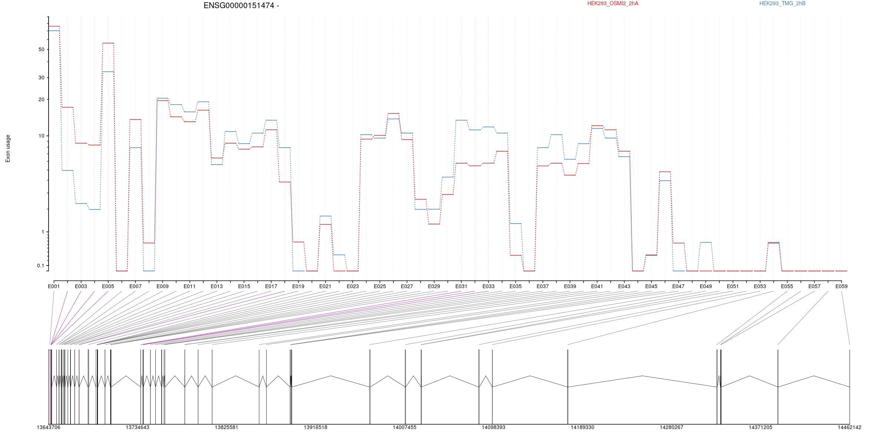890x445 pixels.
Task: Select exon label E053
Action: [x=760, y=286]
